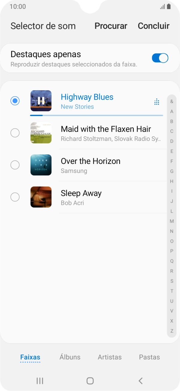
Task: Open the Pastas tab
Action: point(149,357)
